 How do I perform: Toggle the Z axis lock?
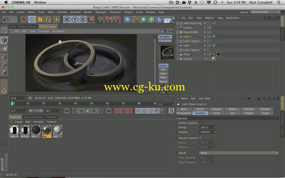(83, 20)
